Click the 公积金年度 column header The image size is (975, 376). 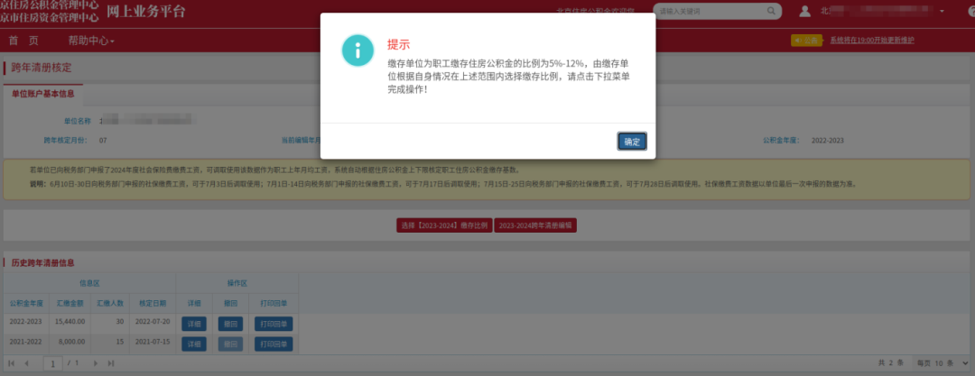[x=26, y=304]
